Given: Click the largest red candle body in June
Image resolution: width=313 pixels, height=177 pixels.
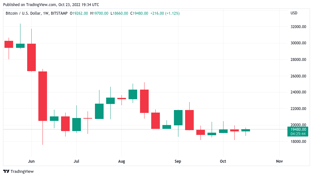Looking at the screenshot, I should click(x=43, y=96).
